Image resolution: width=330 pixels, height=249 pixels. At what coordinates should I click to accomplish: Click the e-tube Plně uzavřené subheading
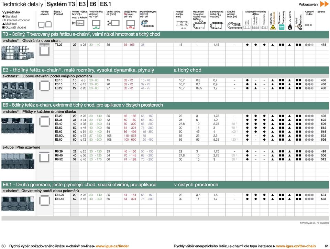[x=21, y=147]
